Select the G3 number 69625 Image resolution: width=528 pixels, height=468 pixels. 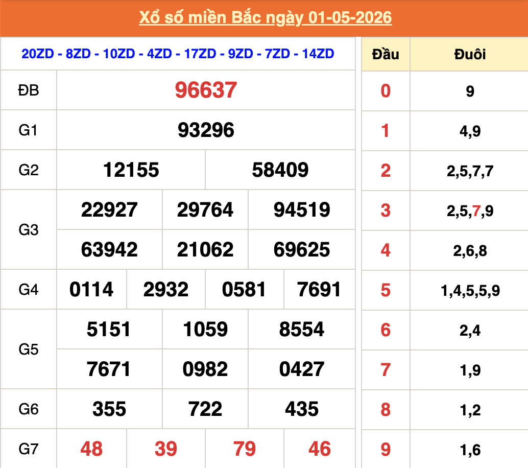[302, 250]
